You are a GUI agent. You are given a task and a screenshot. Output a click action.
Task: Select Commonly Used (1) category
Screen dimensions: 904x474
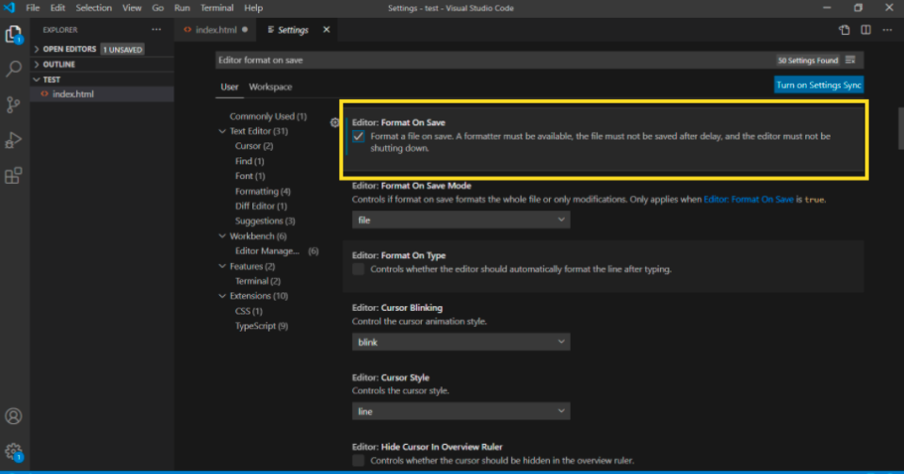(268, 117)
